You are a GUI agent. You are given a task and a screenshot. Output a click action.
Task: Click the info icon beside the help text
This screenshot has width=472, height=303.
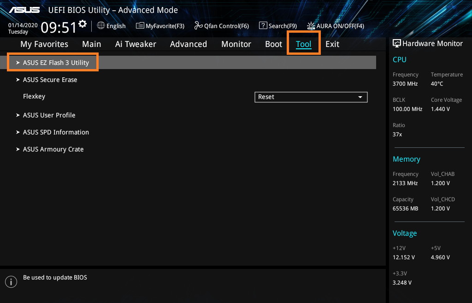11,282
